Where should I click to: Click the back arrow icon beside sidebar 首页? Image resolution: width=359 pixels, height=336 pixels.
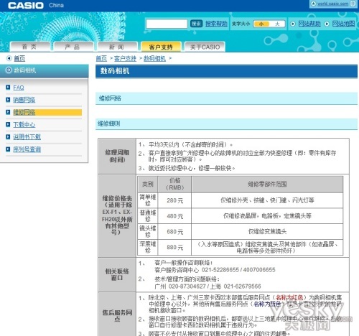click(x=9, y=58)
